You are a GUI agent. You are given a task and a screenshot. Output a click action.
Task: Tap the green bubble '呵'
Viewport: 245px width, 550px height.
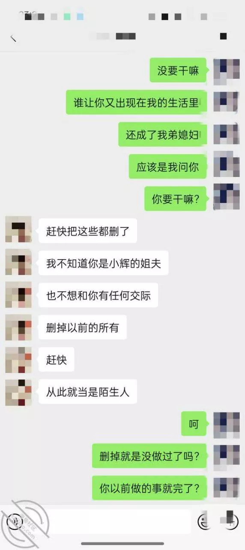pos(194,424)
